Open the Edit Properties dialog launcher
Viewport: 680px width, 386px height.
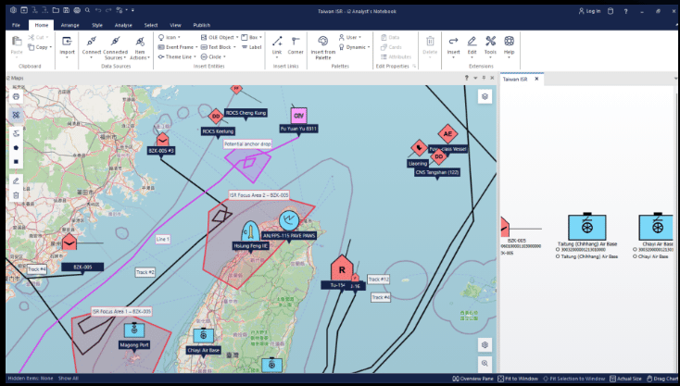click(x=414, y=67)
